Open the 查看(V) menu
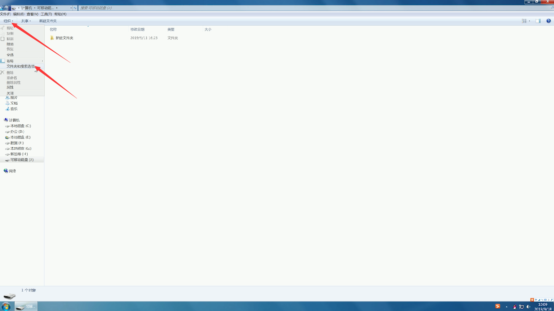The image size is (554, 311). (32, 14)
